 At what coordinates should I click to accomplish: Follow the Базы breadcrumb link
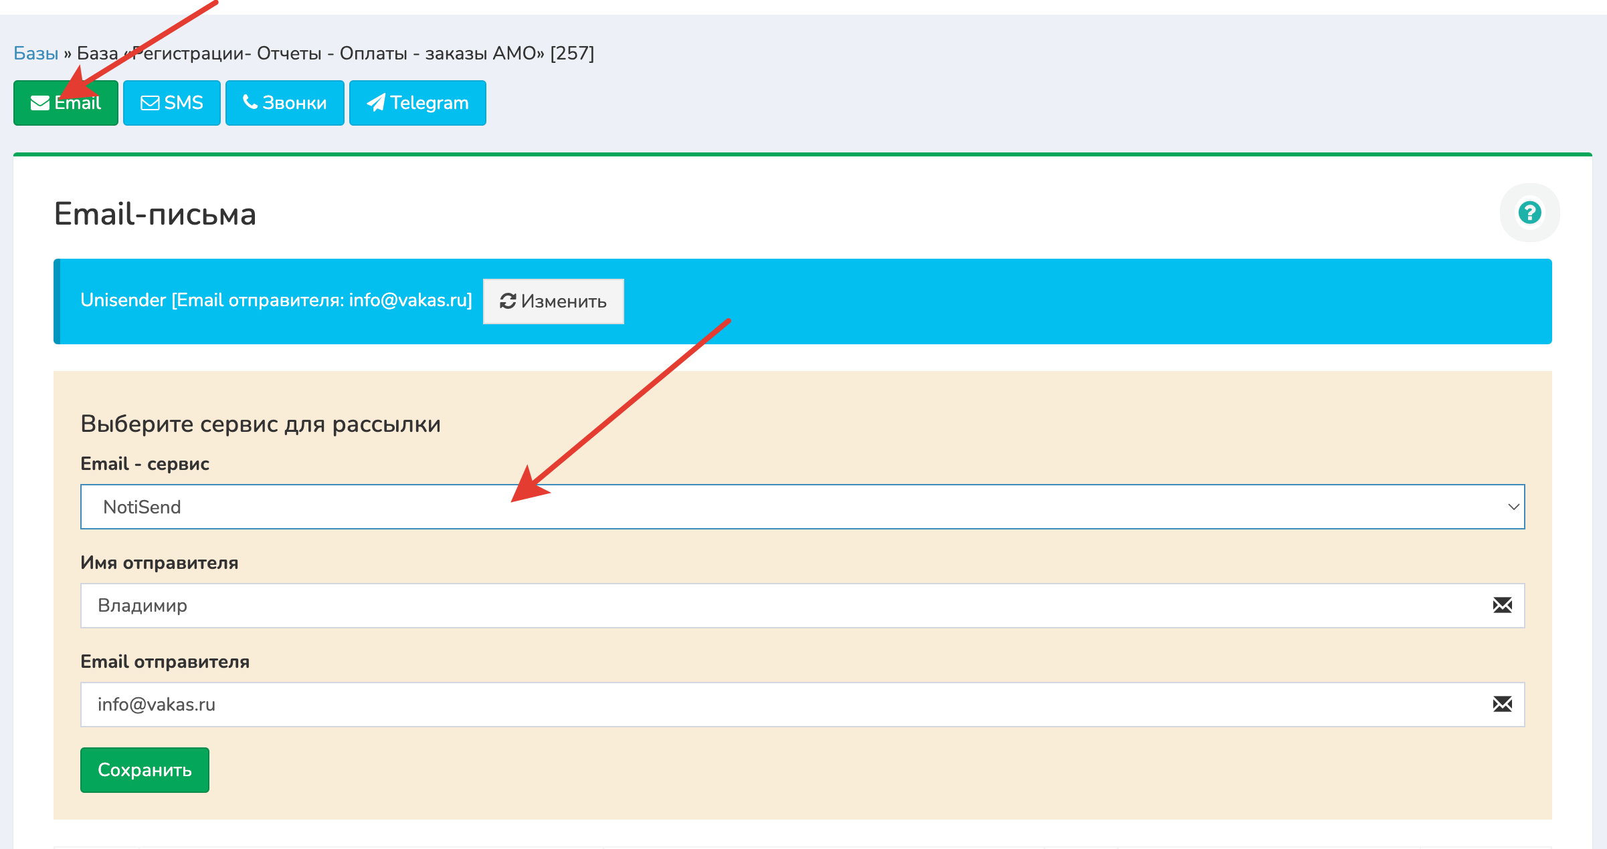(x=36, y=53)
